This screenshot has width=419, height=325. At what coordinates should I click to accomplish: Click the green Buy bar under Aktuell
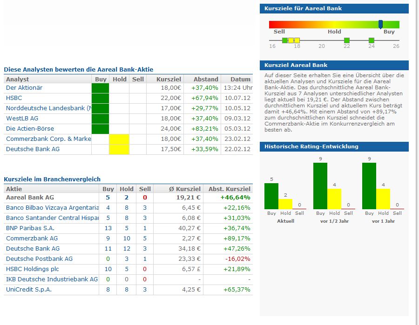tap(271, 196)
